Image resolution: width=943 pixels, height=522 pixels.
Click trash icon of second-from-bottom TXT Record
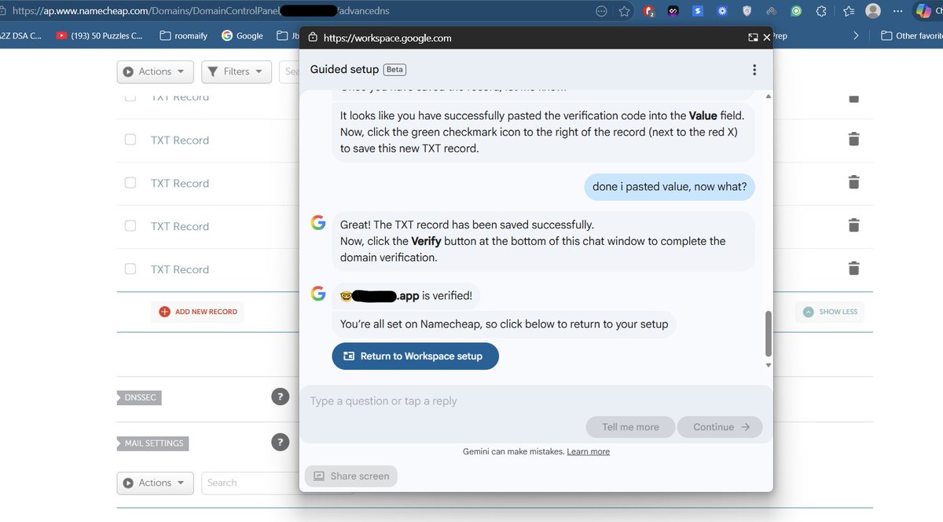(853, 225)
